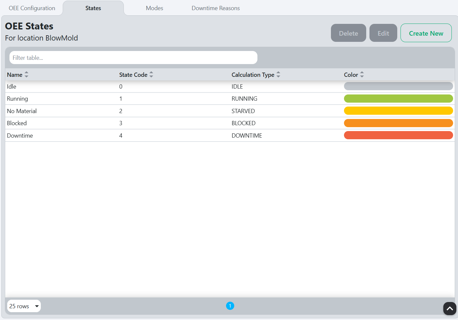This screenshot has width=458, height=320.
Task: Switch to OEE Configuration tab
Action: click(32, 8)
